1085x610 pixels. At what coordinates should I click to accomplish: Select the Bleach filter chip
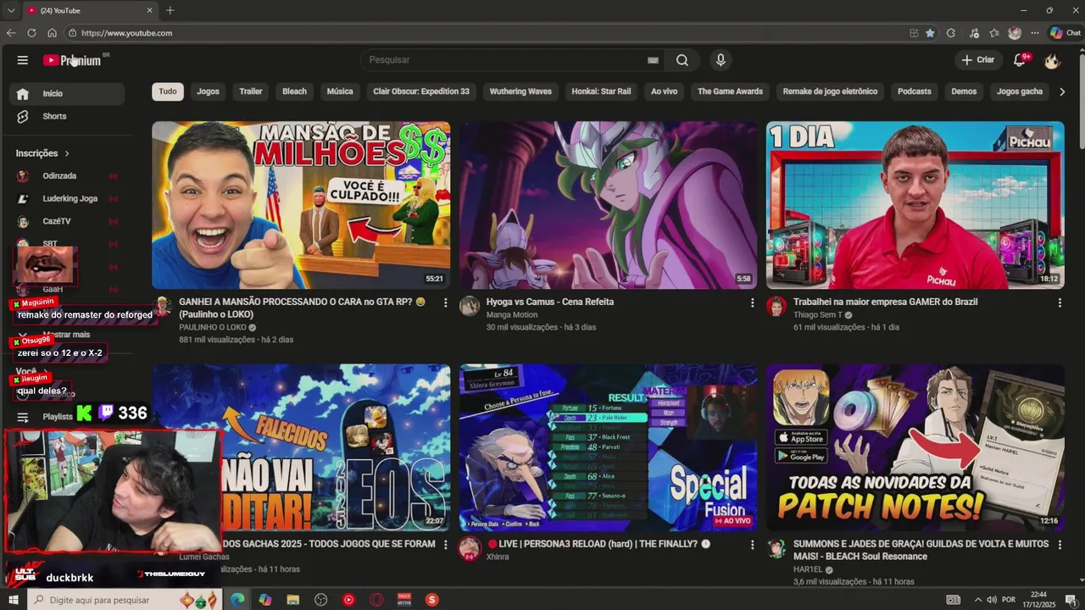click(x=294, y=91)
